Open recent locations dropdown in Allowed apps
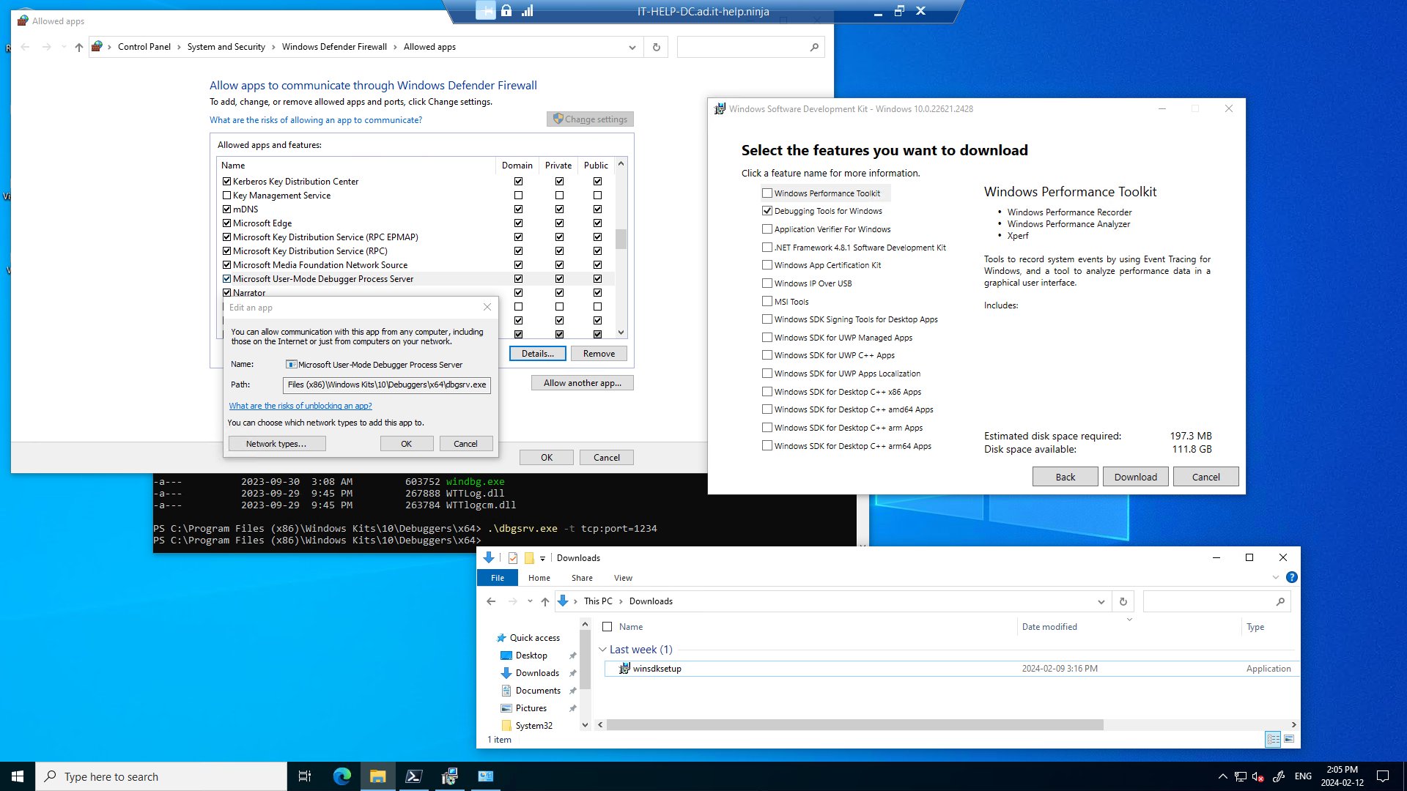The height and width of the screenshot is (791, 1407). [64, 47]
